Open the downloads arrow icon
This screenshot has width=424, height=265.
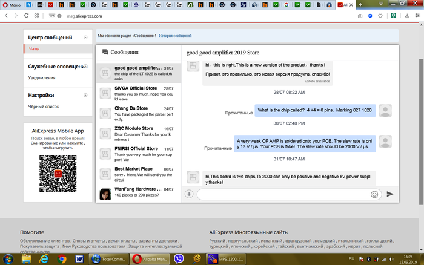407,16
